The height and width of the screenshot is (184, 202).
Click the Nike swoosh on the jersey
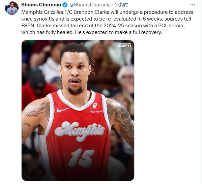62,110
